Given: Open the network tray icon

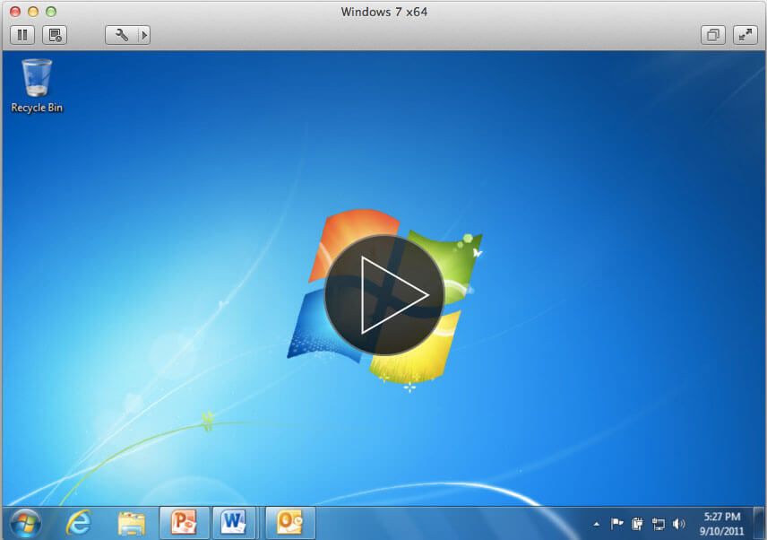Looking at the screenshot, I should [659, 525].
